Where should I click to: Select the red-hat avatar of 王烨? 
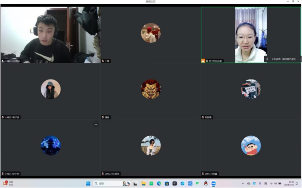[x=151, y=33]
